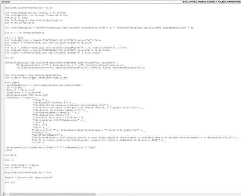Click line ThisWorkbook.Path with Quality:=xlQualityStandard
241x196 pixels.
(x=71, y=65)
